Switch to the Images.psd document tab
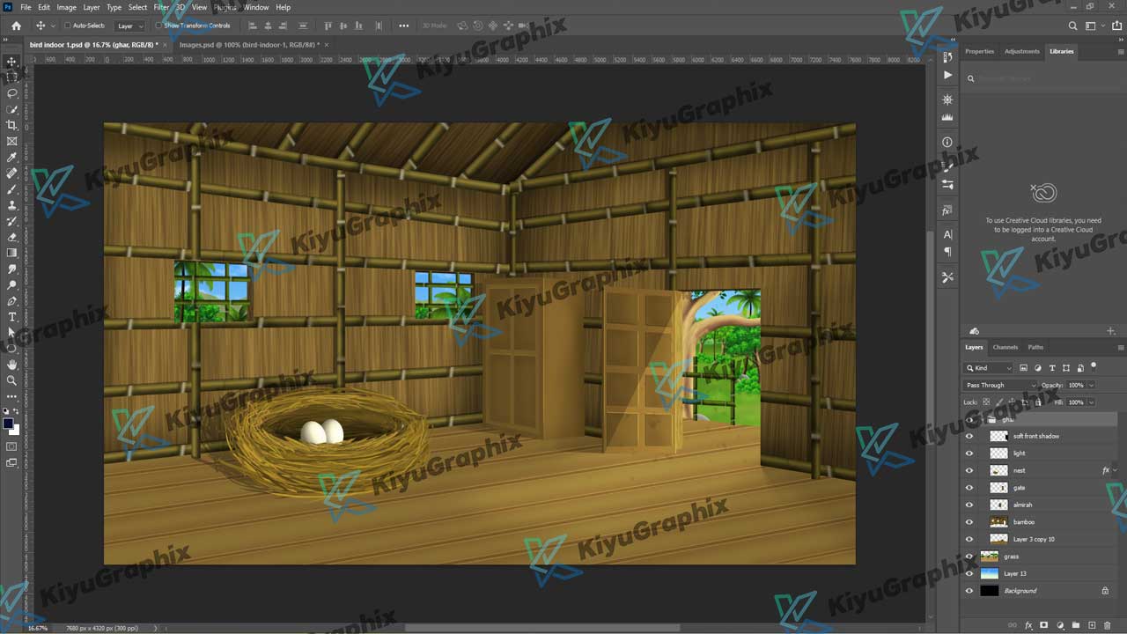The width and height of the screenshot is (1127, 634). (x=250, y=44)
